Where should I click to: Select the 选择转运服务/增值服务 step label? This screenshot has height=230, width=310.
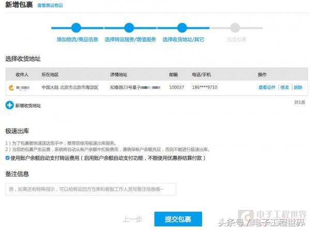[130, 39]
